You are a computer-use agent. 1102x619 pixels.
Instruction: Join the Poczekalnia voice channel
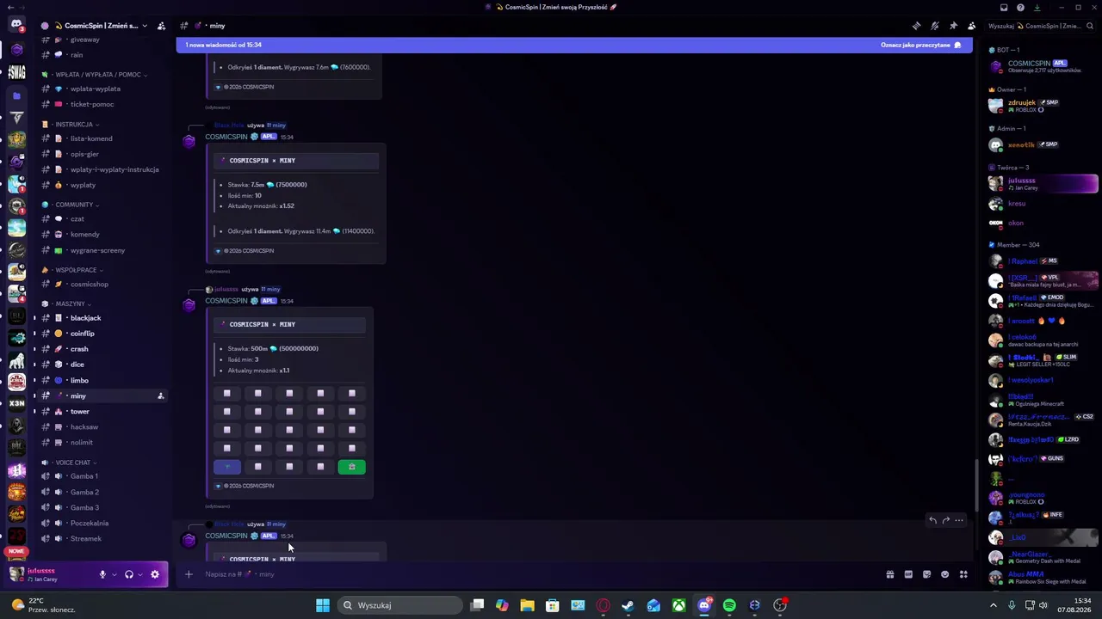click(x=102, y=523)
